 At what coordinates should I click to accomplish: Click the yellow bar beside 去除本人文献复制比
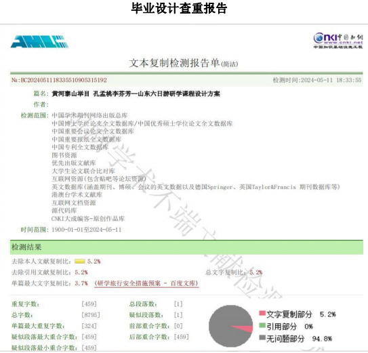click(80, 262)
